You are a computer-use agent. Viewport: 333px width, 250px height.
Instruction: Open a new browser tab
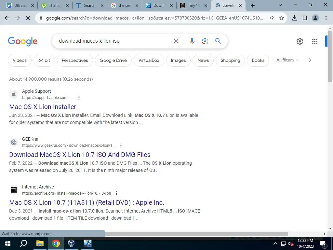tap(252, 6)
